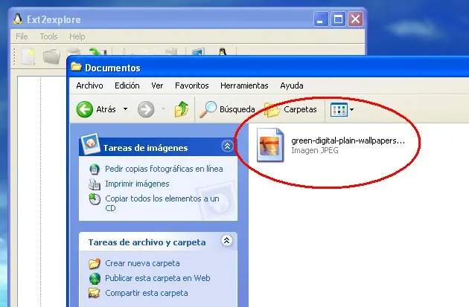Open Help menu in Ext2explore

pos(77,36)
